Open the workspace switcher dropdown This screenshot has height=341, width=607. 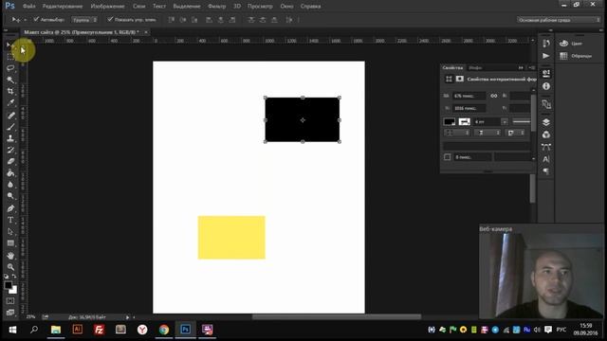coord(559,20)
